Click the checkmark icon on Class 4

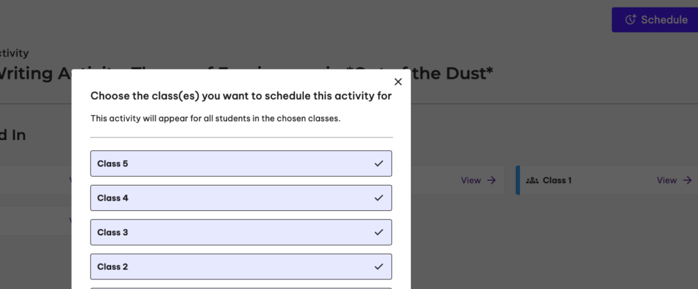(x=379, y=198)
